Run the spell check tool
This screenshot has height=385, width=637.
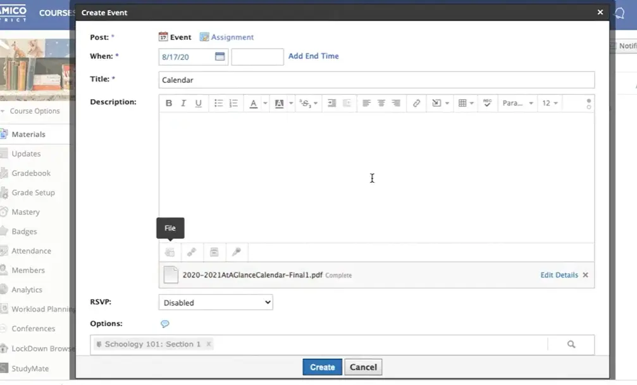pyautogui.click(x=487, y=103)
